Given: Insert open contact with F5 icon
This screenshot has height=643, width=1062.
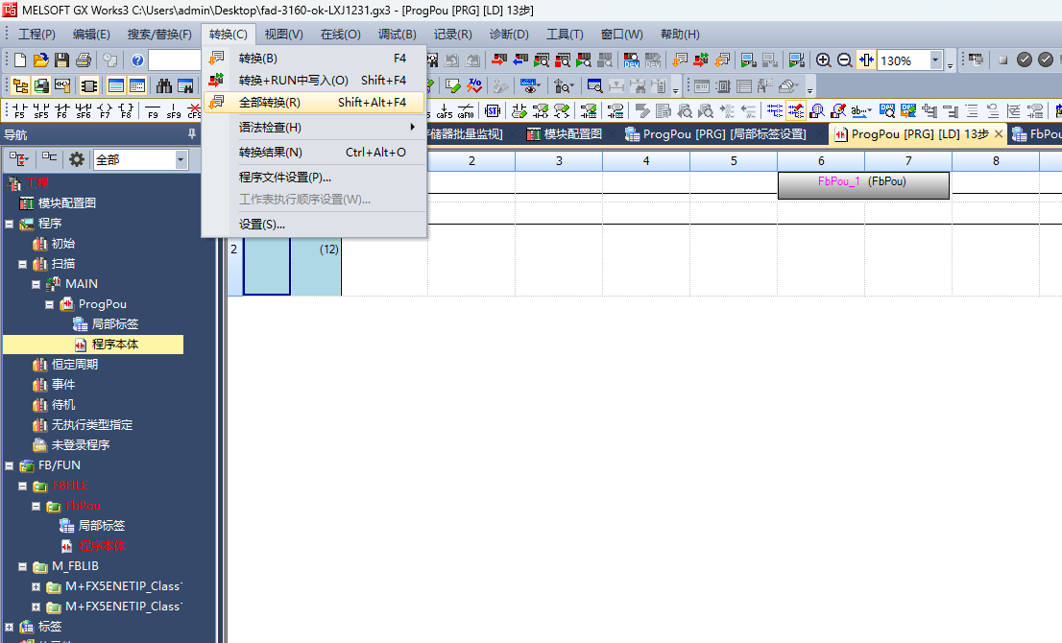Looking at the screenshot, I should [19, 110].
